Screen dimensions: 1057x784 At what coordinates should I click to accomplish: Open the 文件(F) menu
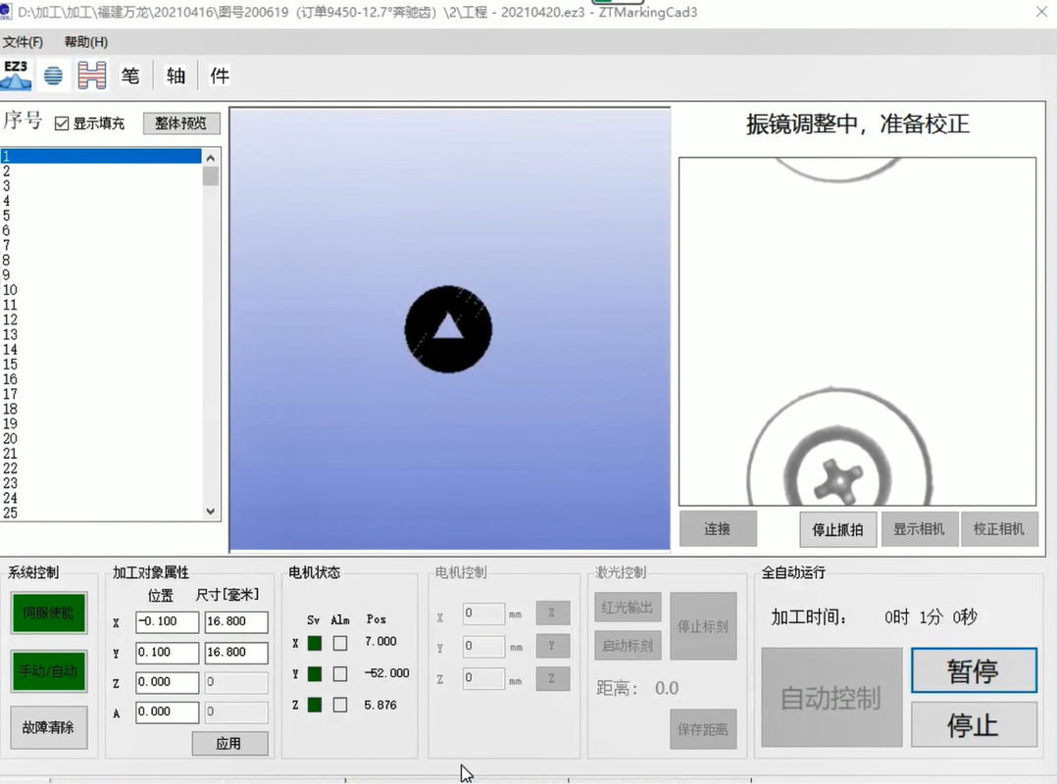coord(23,42)
